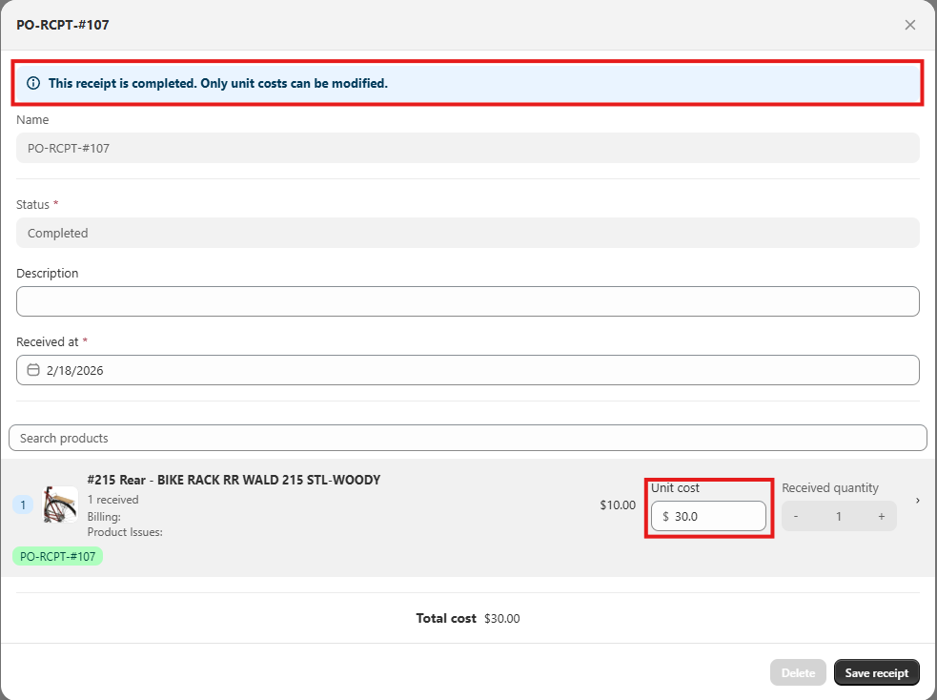Image resolution: width=937 pixels, height=700 pixels.
Task: Focus the Unit cost input field
Action: point(715,516)
